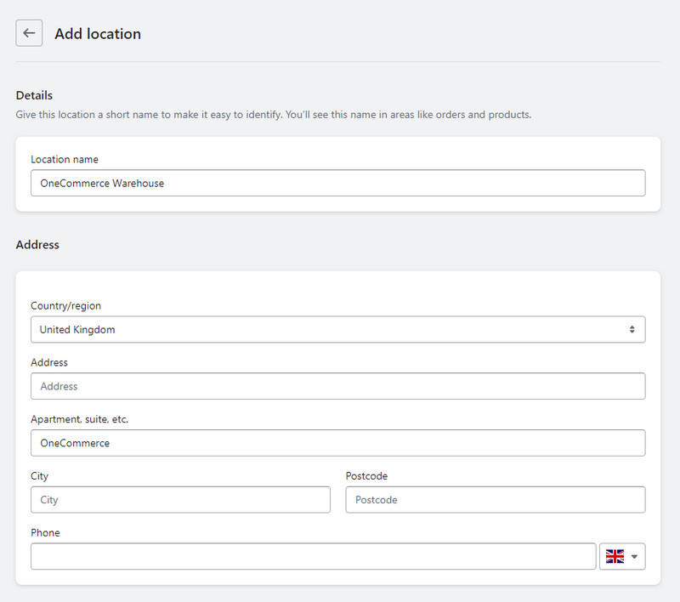This screenshot has height=602, width=680.
Task: Select the City text field
Action: (x=180, y=500)
